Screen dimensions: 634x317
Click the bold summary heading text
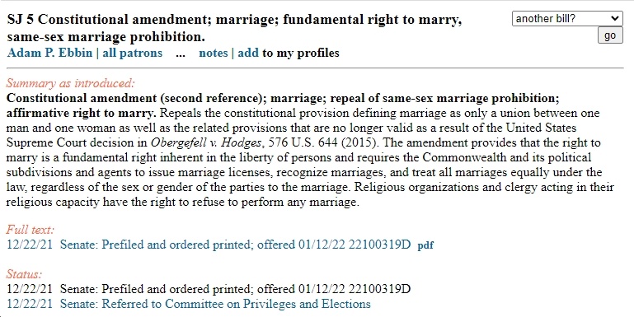click(283, 105)
